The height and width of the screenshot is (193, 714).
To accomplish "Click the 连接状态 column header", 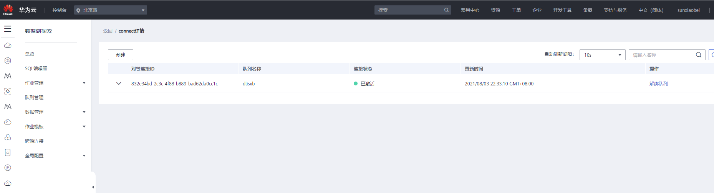I will 363,69.
